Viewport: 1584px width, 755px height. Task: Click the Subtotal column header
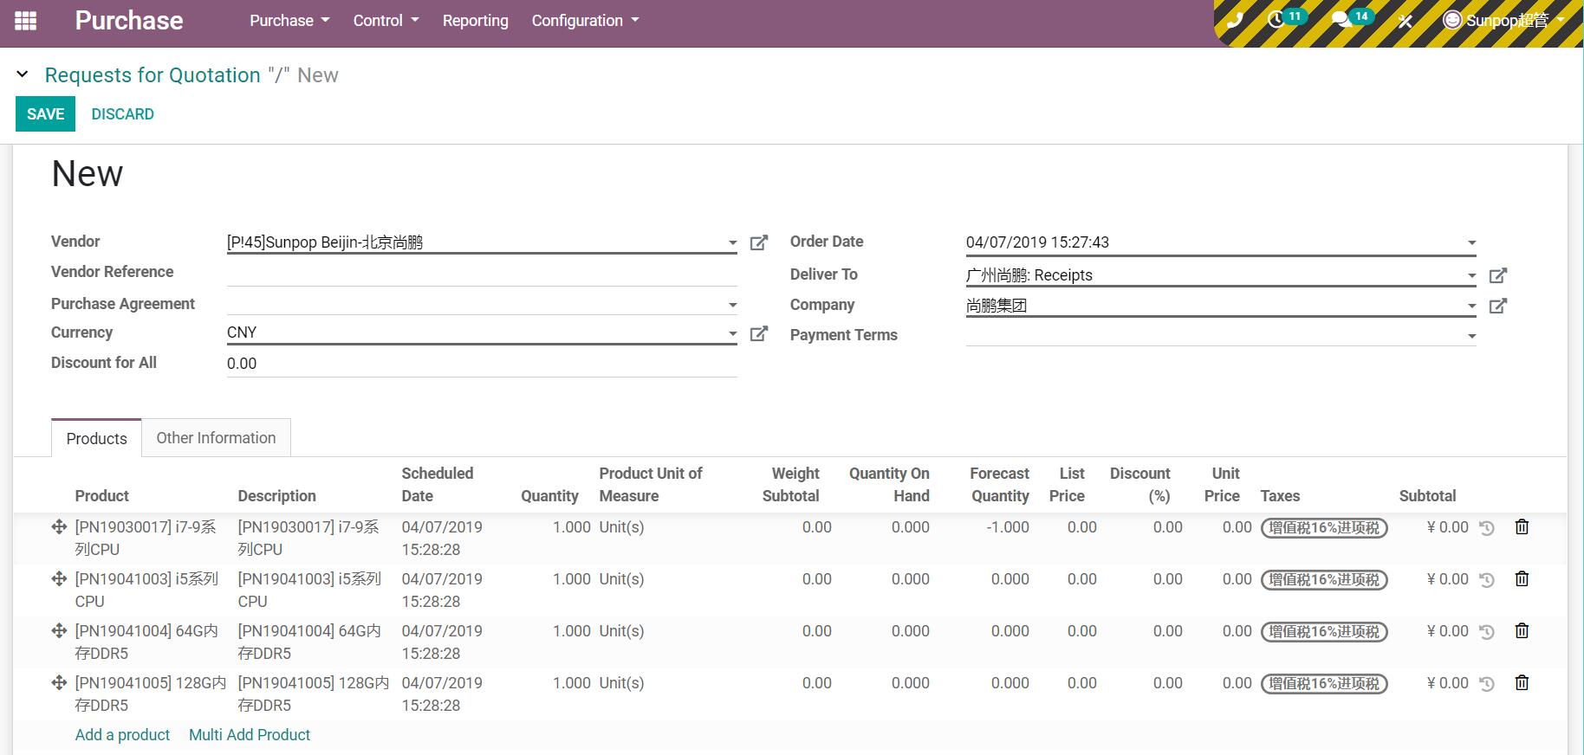coord(1427,496)
